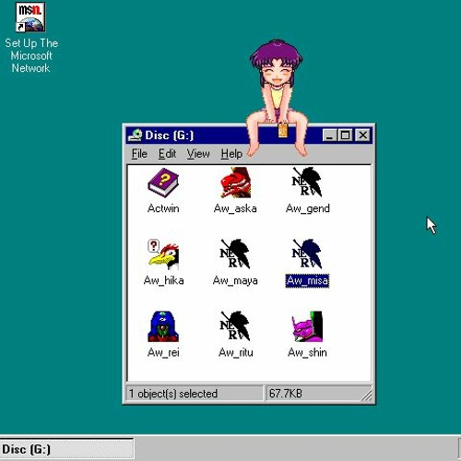The height and width of the screenshot is (461, 461).
Task: Open the File menu
Action: (x=139, y=153)
